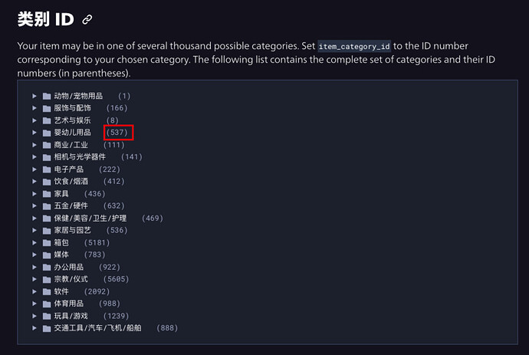Screen dimensions: 529x355
Task: Click the folder icon for 箱包
Action: tap(47, 242)
